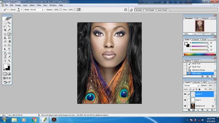Open the Brush preset picker arrow
The height and width of the screenshot is (123, 219).
pyautogui.click(x=22, y=10)
